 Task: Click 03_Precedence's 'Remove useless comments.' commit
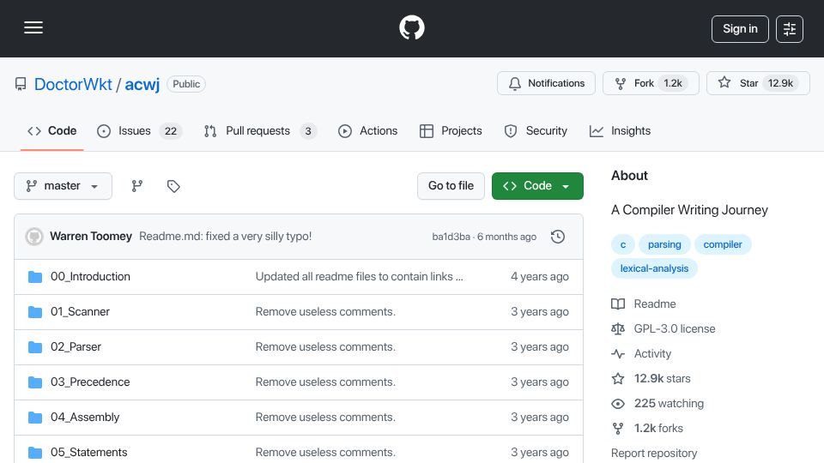click(x=325, y=382)
